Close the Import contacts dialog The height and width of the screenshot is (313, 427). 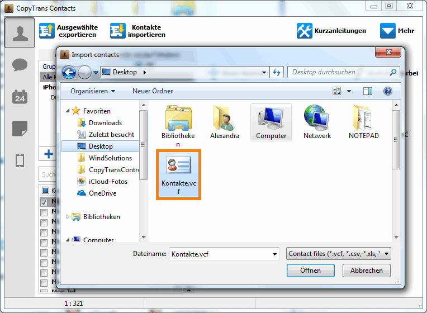tap(388, 52)
